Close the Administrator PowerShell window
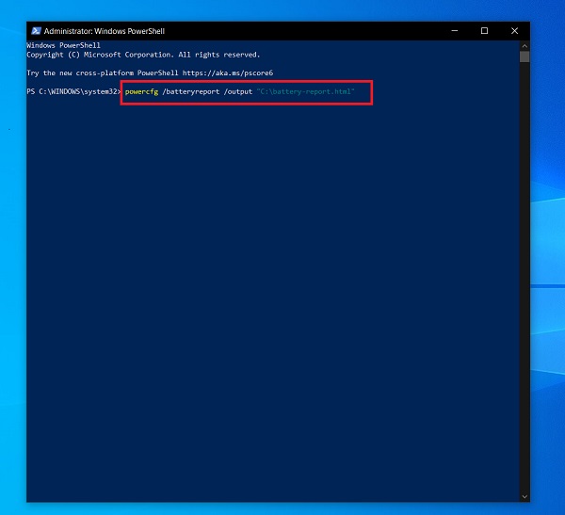The height and width of the screenshot is (515, 565). pyautogui.click(x=513, y=30)
